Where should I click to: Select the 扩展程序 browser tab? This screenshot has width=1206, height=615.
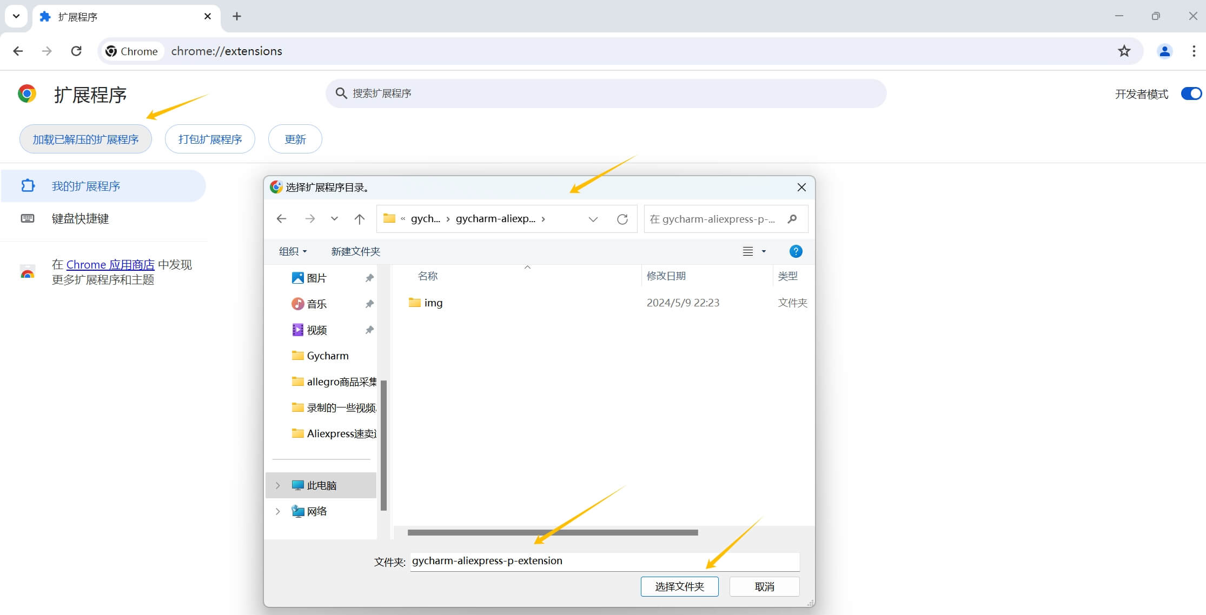pyautogui.click(x=127, y=17)
